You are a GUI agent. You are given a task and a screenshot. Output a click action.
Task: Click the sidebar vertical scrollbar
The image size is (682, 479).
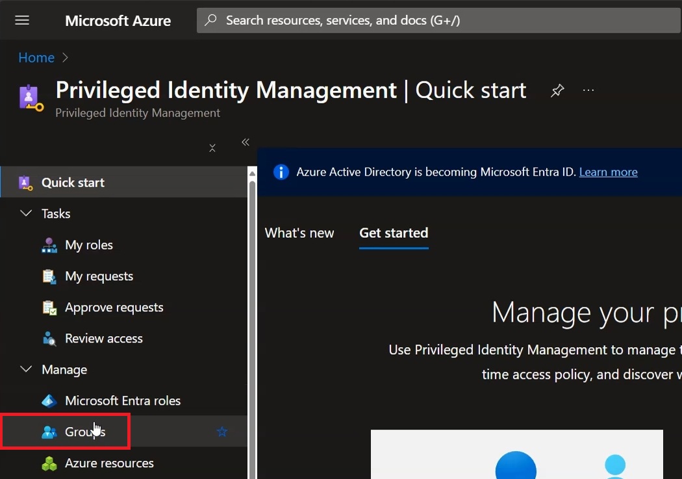tap(252, 328)
